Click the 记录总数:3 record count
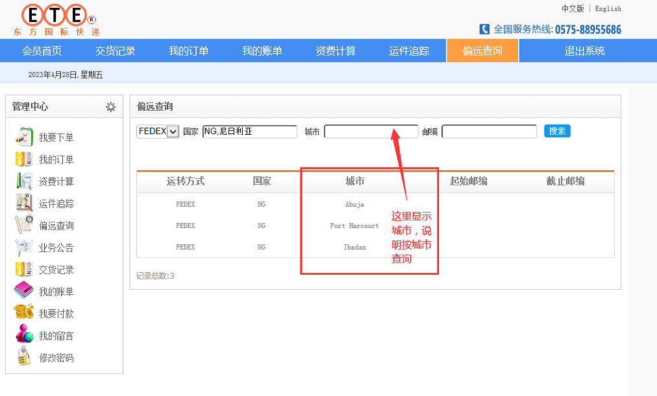This screenshot has height=396, width=657. [155, 276]
